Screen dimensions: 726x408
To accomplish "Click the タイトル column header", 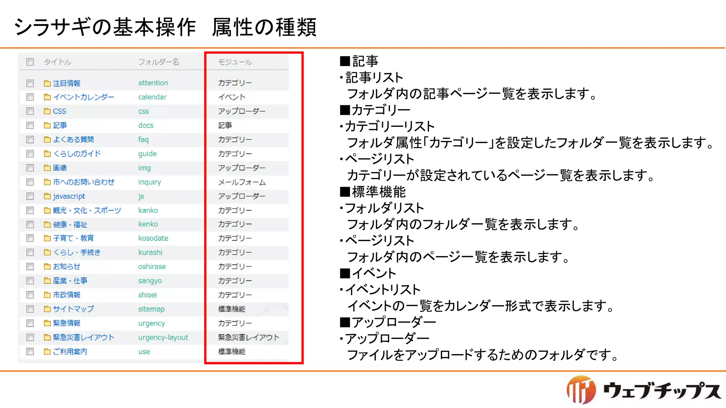I will pos(57,62).
